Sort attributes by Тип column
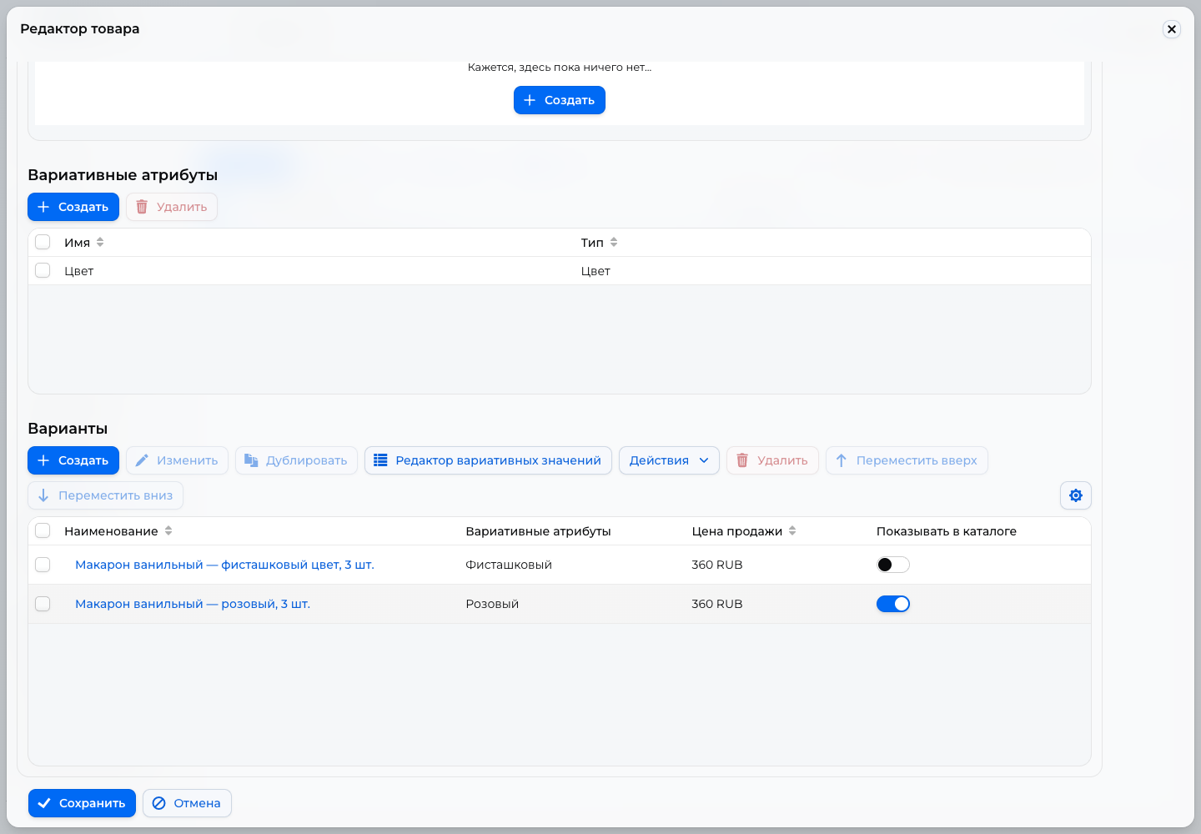This screenshot has height=834, width=1201. [x=600, y=243]
